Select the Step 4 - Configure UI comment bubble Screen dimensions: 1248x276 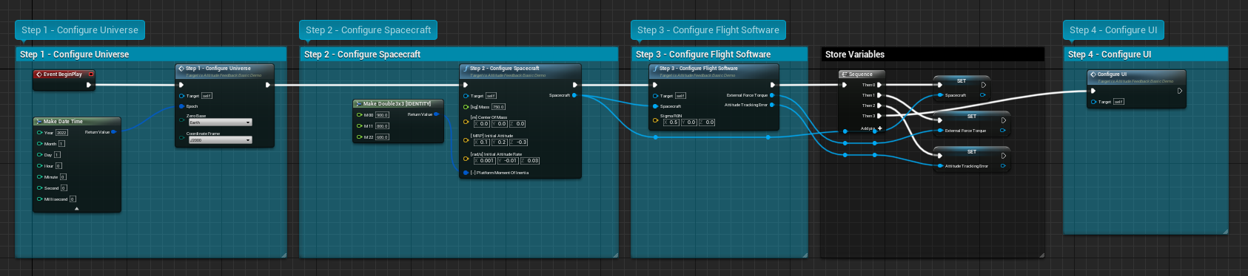pyautogui.click(x=1113, y=30)
